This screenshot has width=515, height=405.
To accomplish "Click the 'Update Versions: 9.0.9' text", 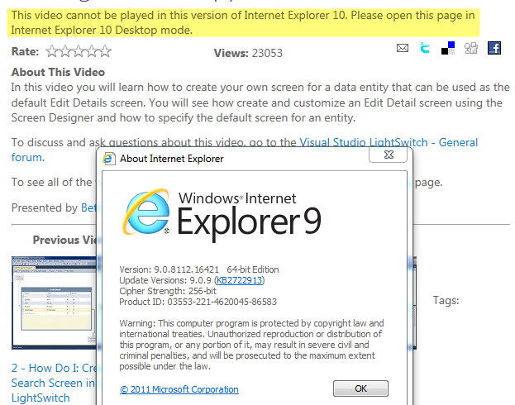I will tap(165, 280).
